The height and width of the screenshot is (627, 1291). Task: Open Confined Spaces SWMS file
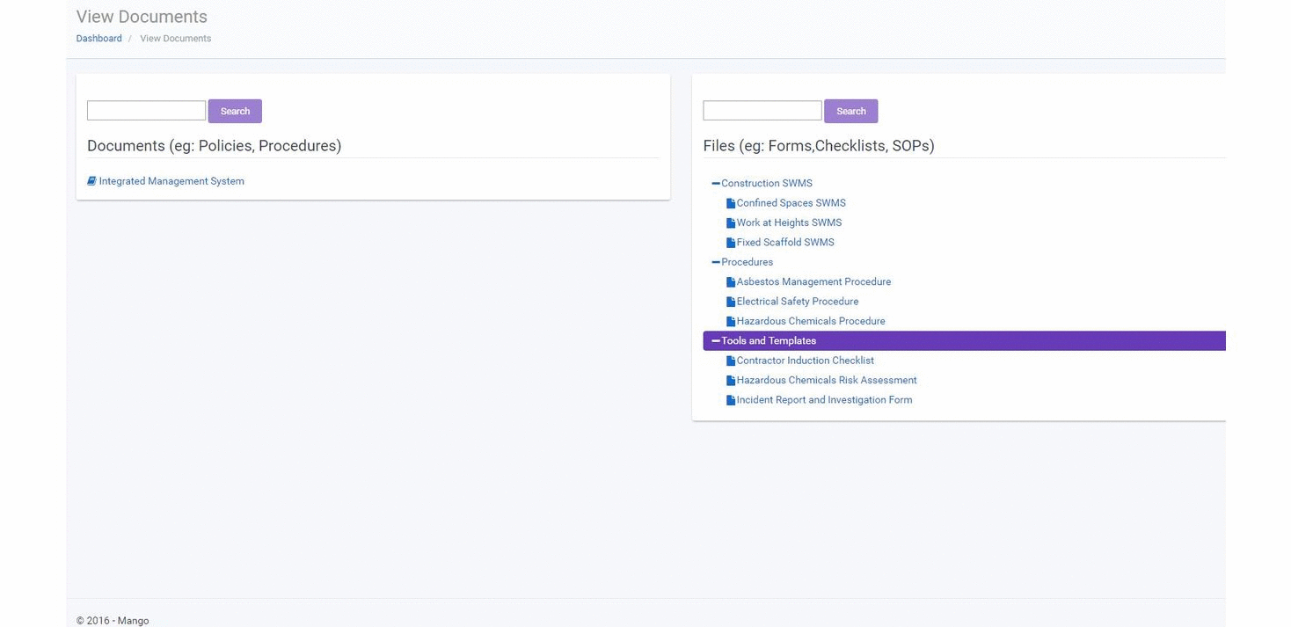click(791, 203)
